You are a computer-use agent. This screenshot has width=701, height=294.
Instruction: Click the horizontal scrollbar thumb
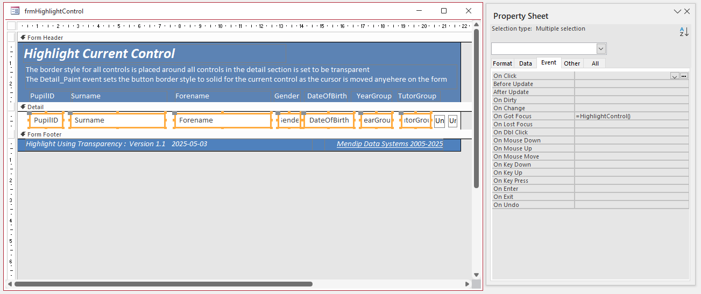[x=164, y=284]
